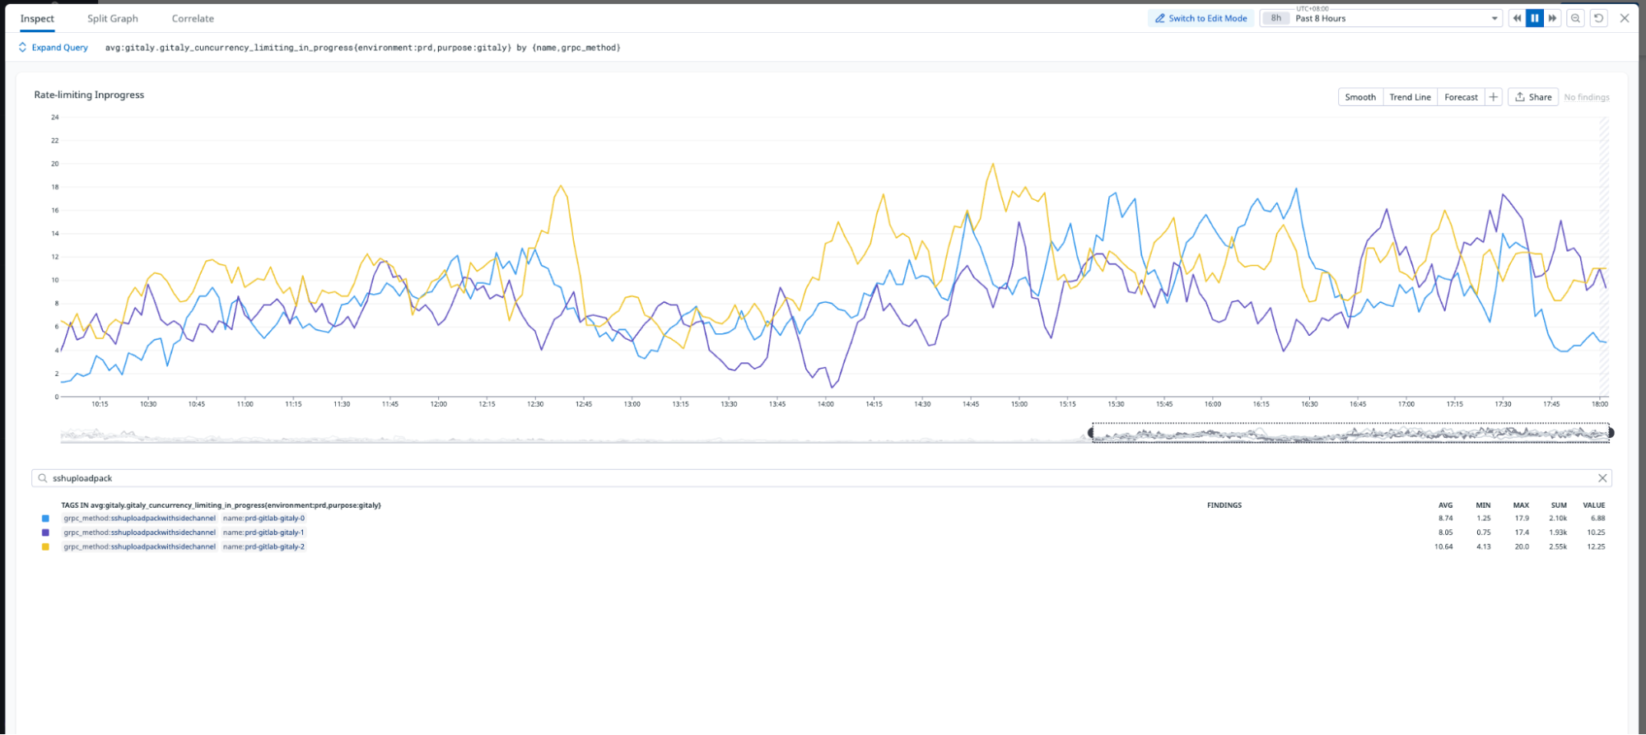Image resolution: width=1646 pixels, height=735 pixels.
Task: Zoom out the time range
Action: [x=1575, y=18]
